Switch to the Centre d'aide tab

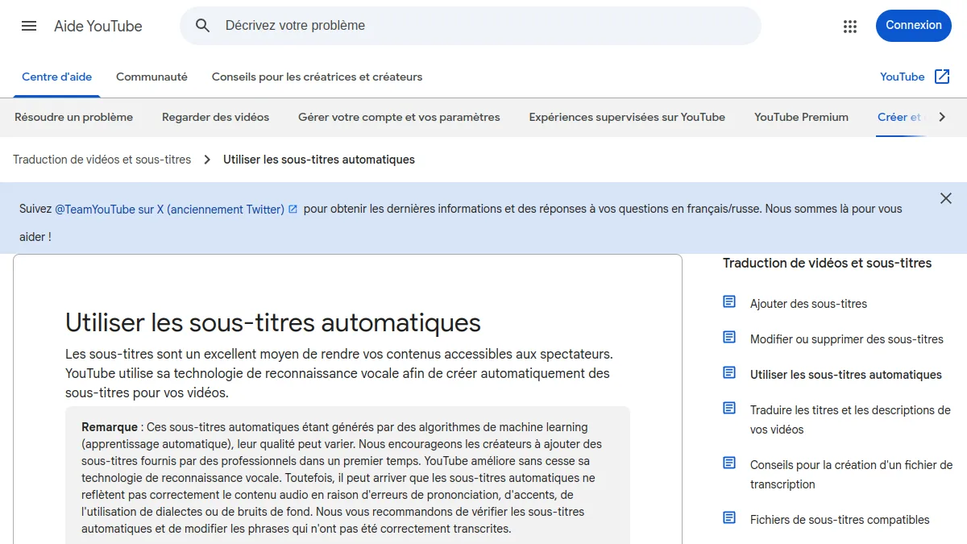pos(56,77)
